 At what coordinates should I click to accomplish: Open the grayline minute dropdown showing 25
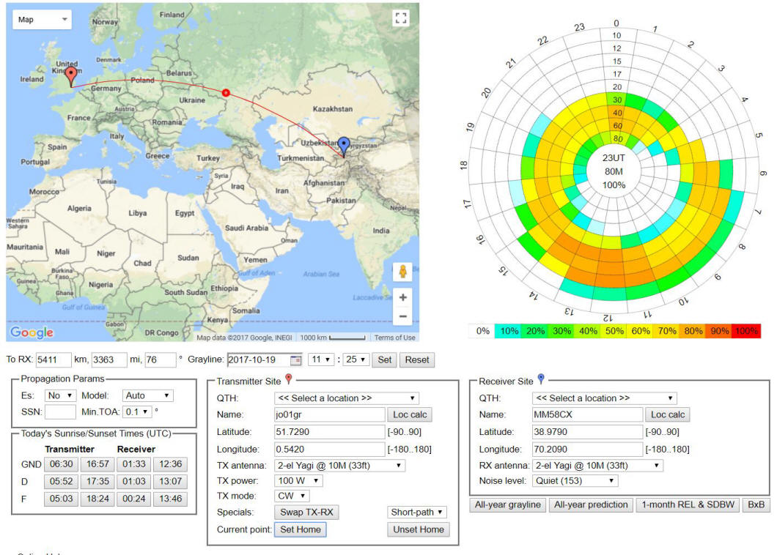356,360
